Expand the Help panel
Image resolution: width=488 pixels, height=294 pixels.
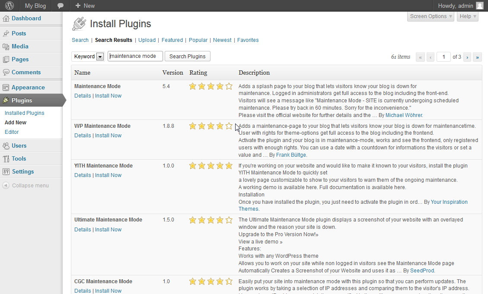(x=468, y=16)
